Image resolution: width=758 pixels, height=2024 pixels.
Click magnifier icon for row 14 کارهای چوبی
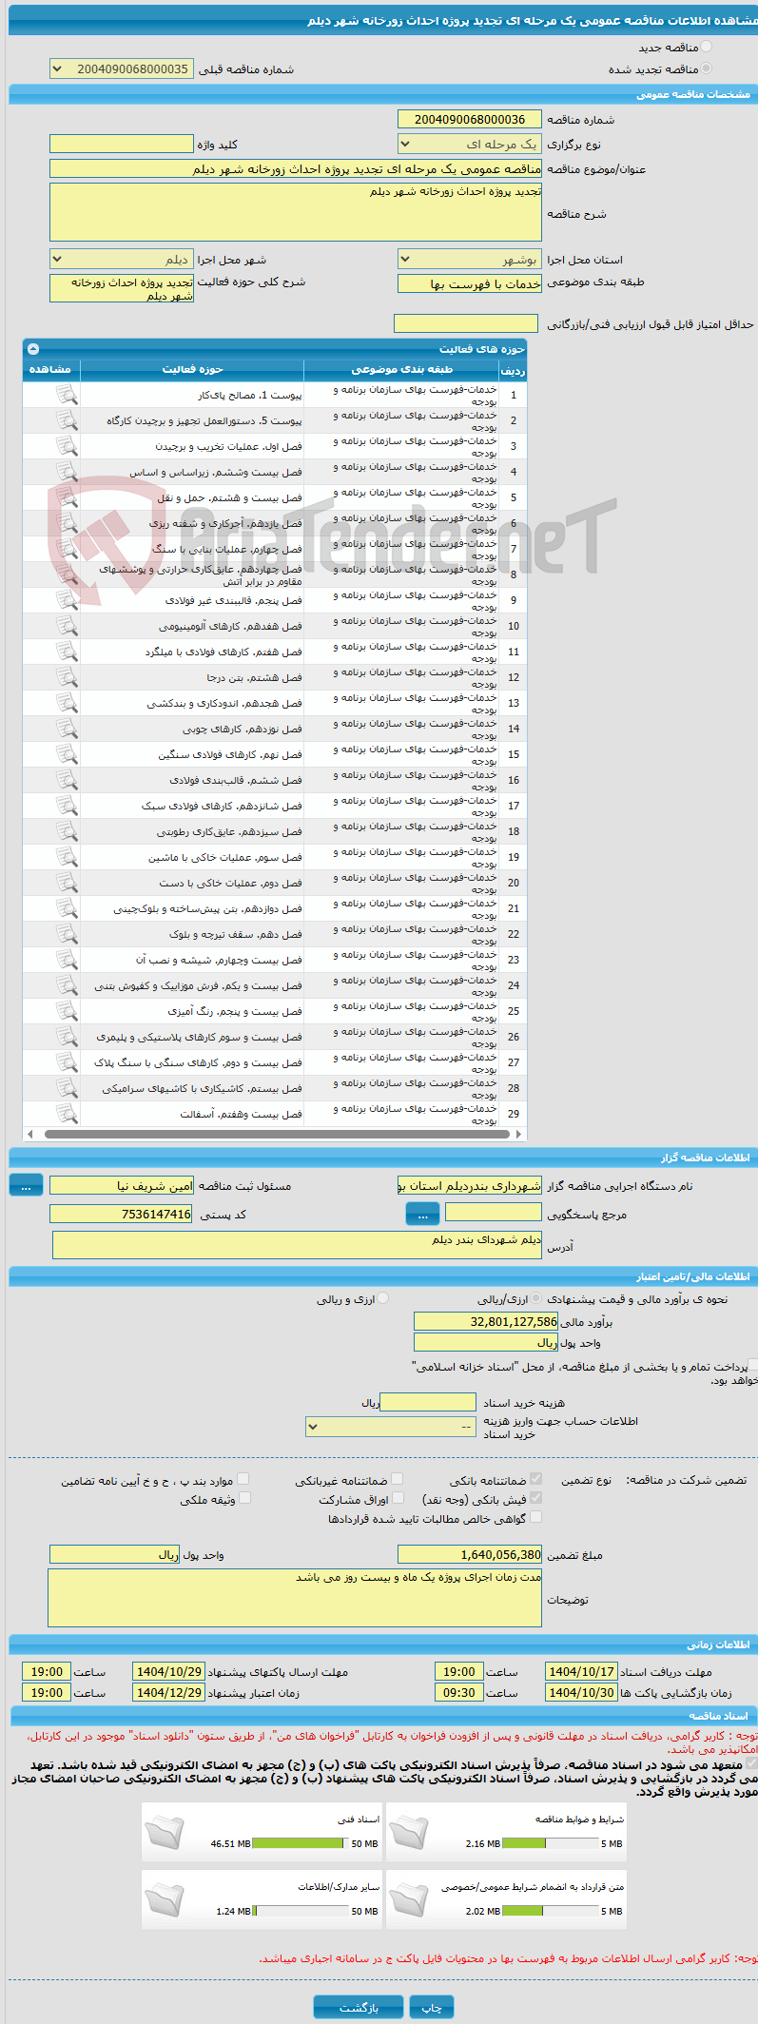(x=67, y=729)
